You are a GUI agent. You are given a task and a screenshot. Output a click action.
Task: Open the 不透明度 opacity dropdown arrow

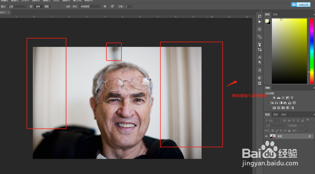click(307, 126)
